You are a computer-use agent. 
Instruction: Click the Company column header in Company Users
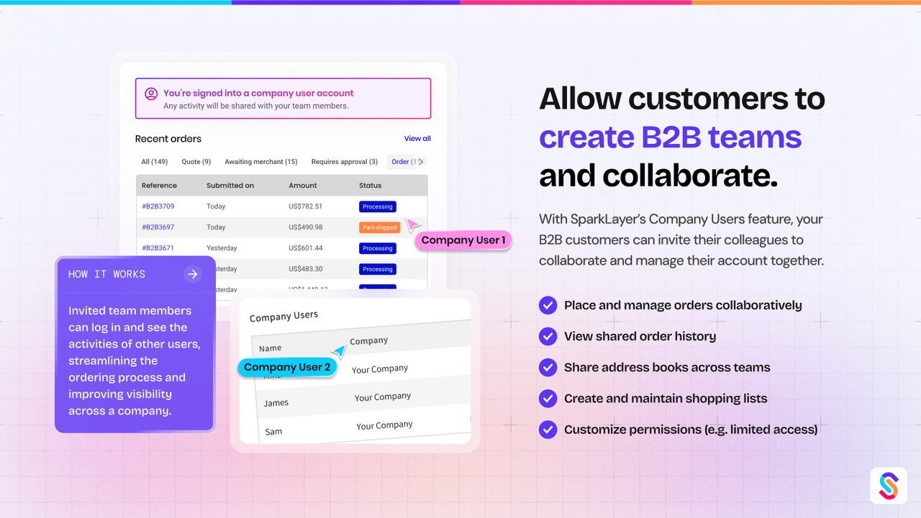point(369,341)
